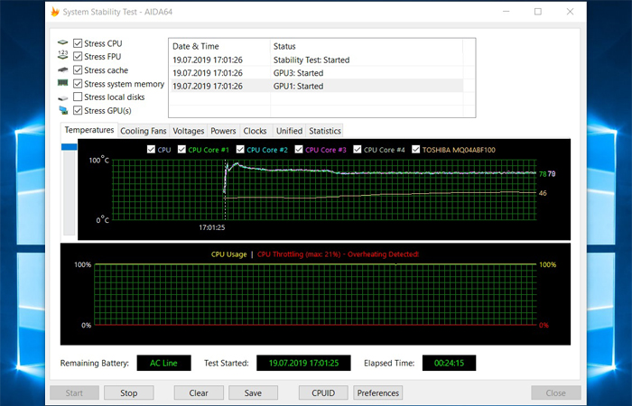Uncheck the Stress FPU option
The width and height of the screenshot is (632, 406).
pyautogui.click(x=78, y=57)
